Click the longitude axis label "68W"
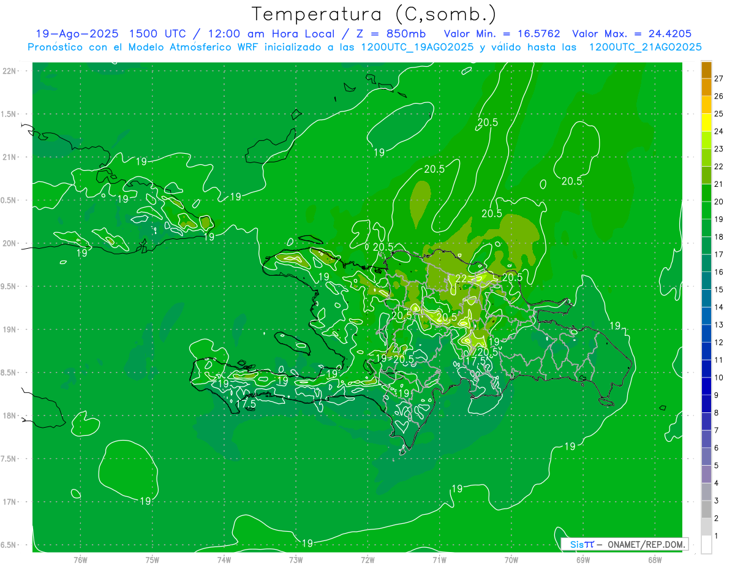Image resolution: width=735 pixels, height=568 pixels. click(655, 560)
